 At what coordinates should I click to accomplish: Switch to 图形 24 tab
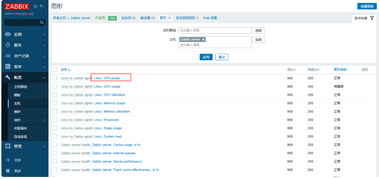pos(165,18)
